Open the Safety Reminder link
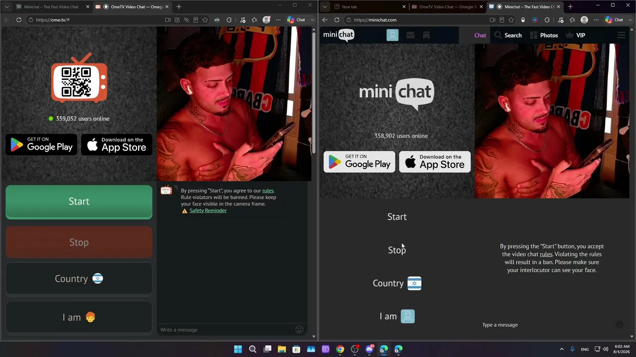The width and height of the screenshot is (636, 357). coord(208,210)
